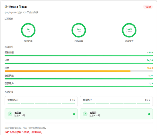Click the 0 / 5 count for 举报用户
The image size is (157, 135).
(148, 100)
